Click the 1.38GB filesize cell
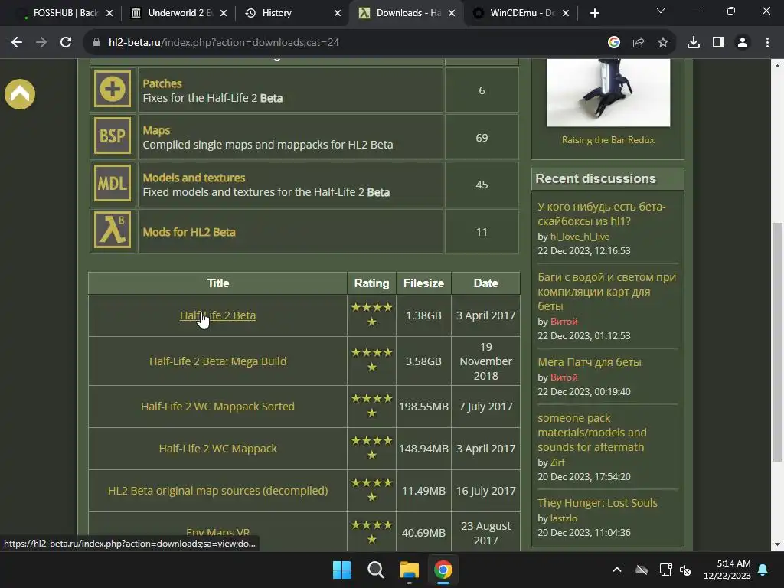Viewport: 784px width, 588px height. 423,315
